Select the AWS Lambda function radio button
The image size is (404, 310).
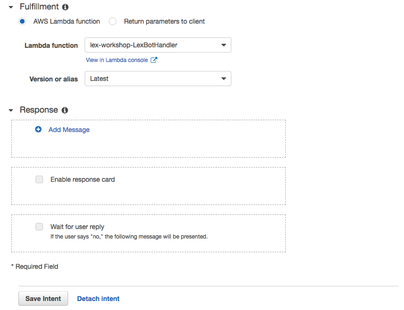click(22, 21)
